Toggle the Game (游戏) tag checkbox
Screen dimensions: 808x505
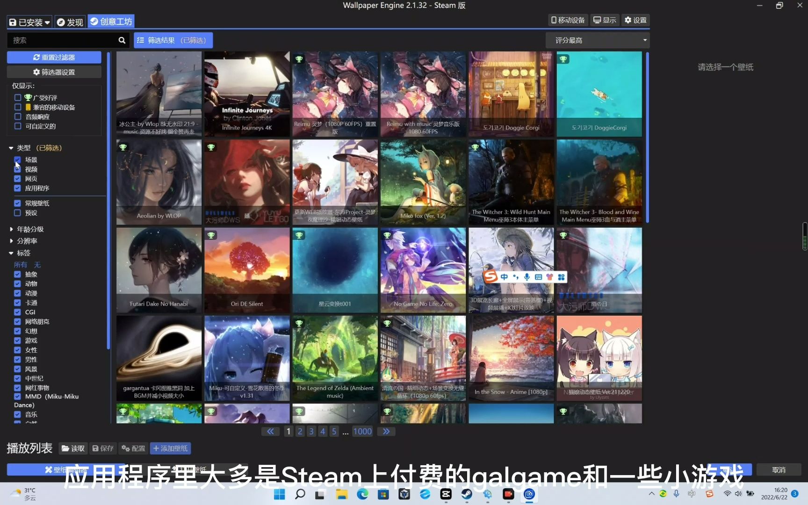tap(17, 340)
